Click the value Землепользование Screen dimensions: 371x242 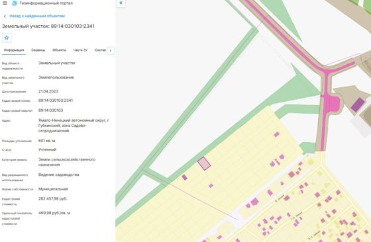56,77
